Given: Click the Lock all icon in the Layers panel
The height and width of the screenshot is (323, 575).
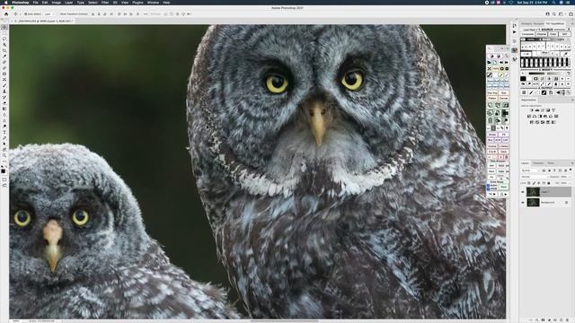Looking at the screenshot, I should (549, 183).
